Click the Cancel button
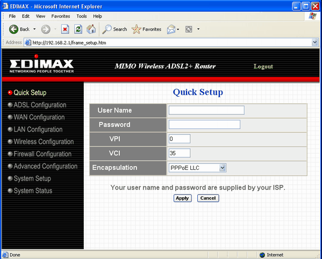The height and width of the screenshot is (259, 322). (208, 198)
